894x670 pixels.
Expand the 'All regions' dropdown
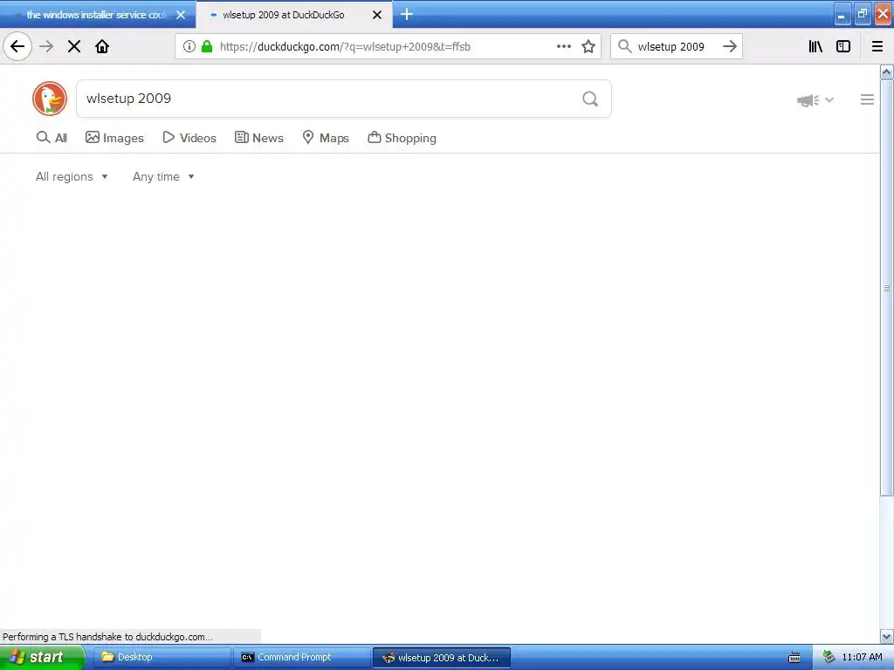pos(72,176)
